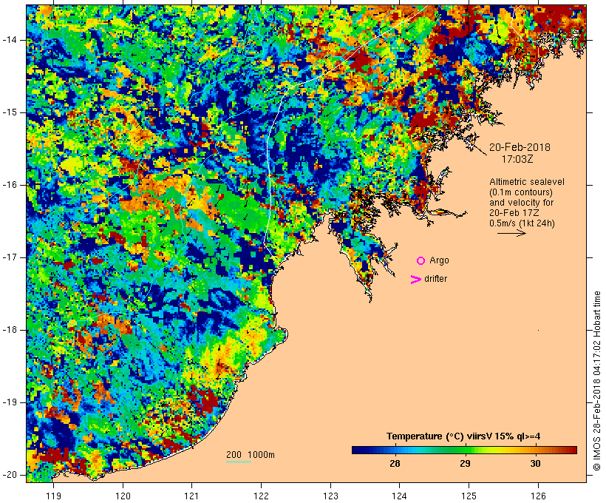The width and height of the screenshot is (606, 503).
Task: Click the latitude axis label -19
Action: click(x=10, y=403)
